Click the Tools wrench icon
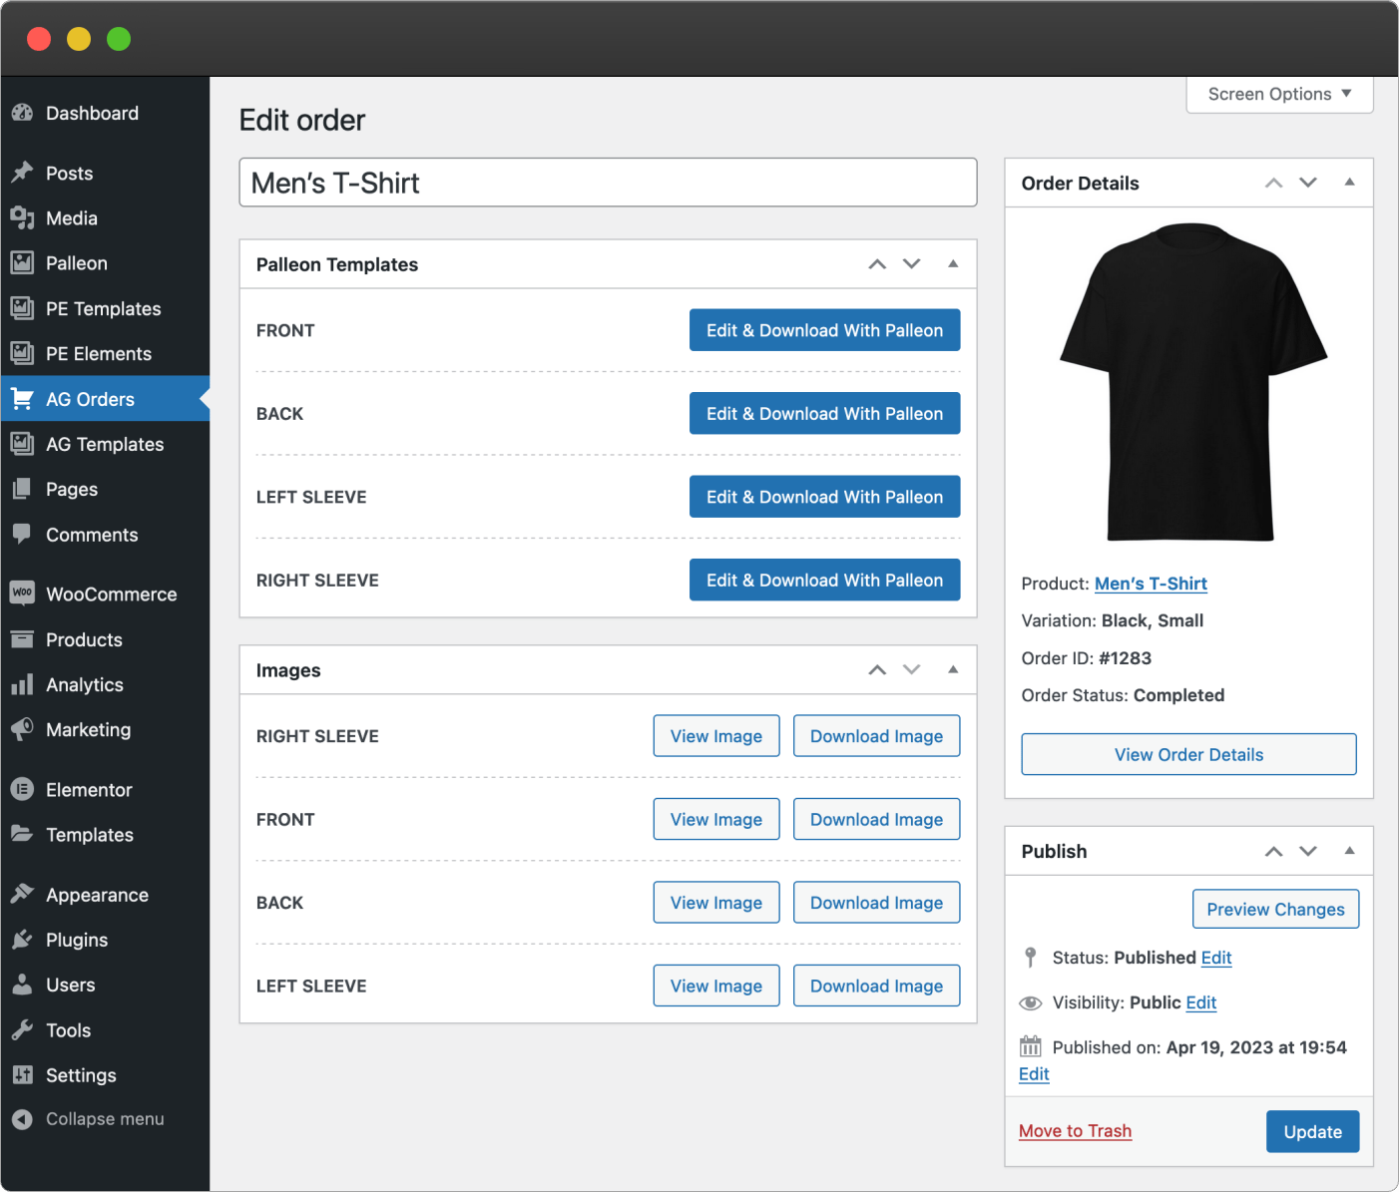This screenshot has width=1399, height=1192. click(22, 1029)
